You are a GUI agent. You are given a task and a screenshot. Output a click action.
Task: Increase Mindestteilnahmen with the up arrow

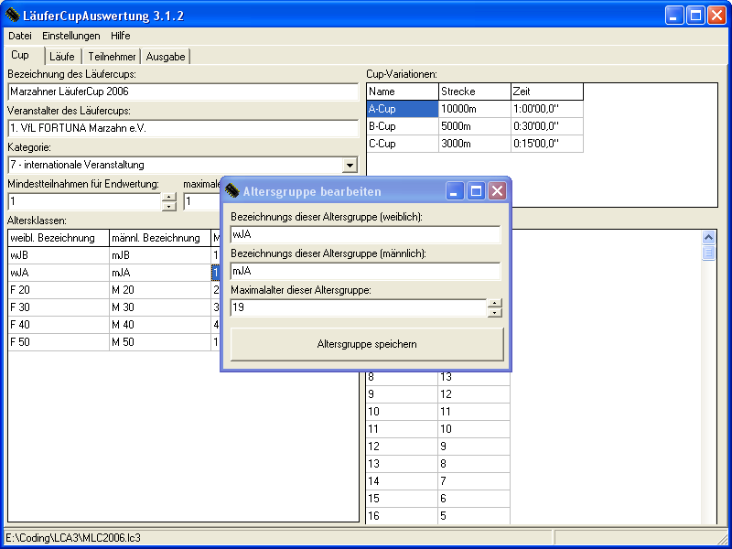(169, 197)
